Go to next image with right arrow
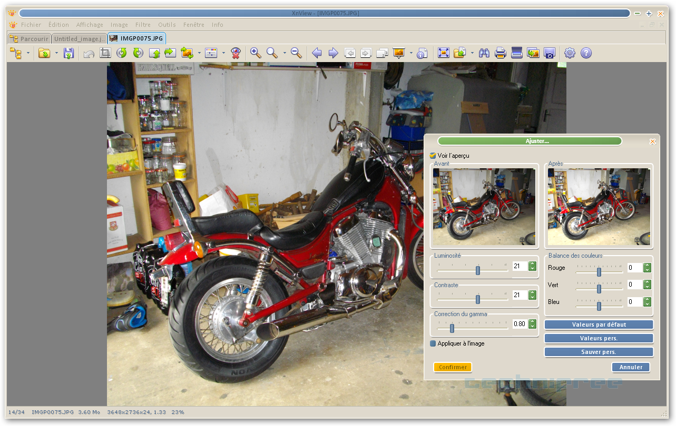The width and height of the screenshot is (676, 426). pyautogui.click(x=333, y=53)
